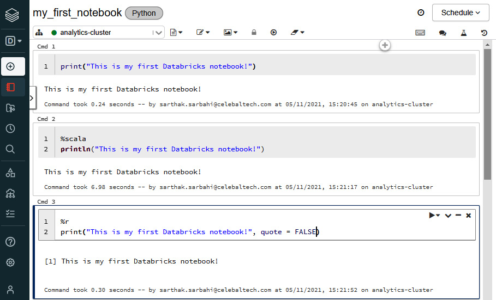
Task: Click 'Command took 0.30 seconds' status
Action: [x=238, y=290]
